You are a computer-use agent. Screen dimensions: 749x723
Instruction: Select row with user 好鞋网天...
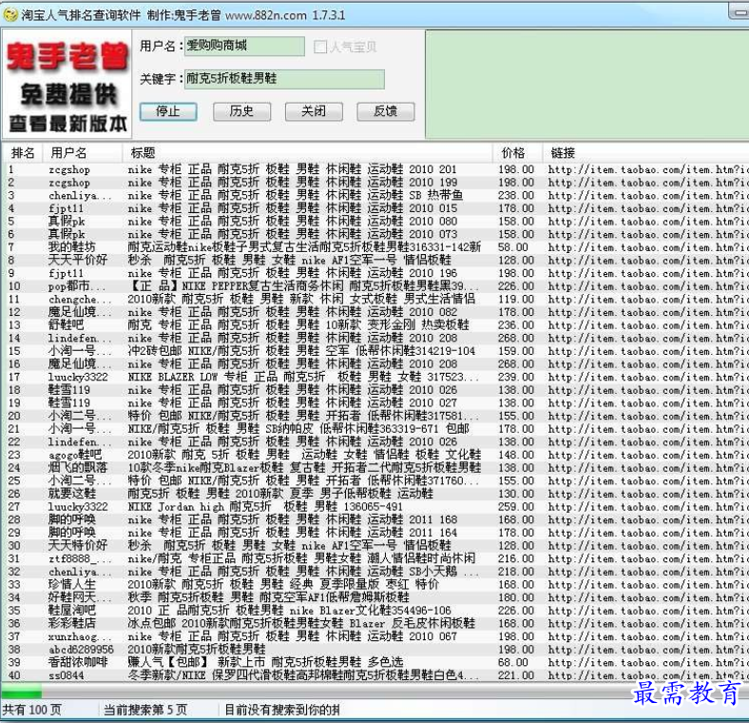pos(374,597)
